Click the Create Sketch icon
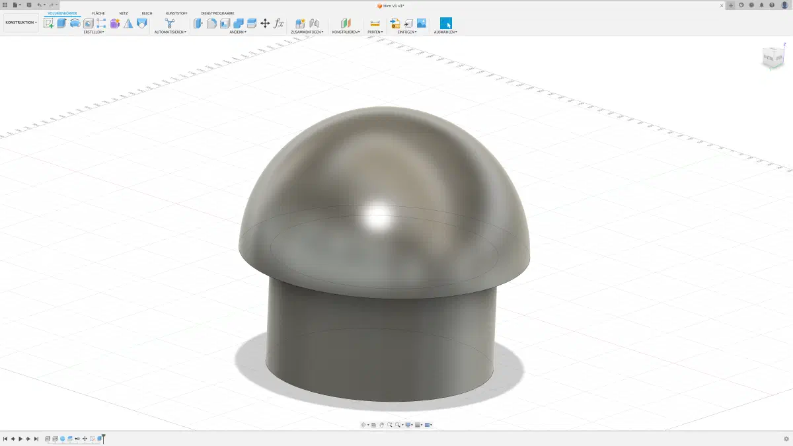793x446 pixels. (x=48, y=23)
